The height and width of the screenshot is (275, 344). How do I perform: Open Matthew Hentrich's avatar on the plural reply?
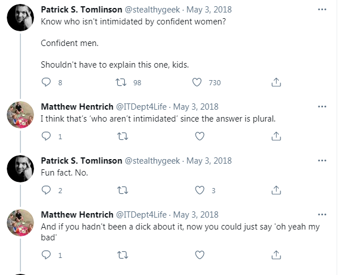tap(20, 115)
